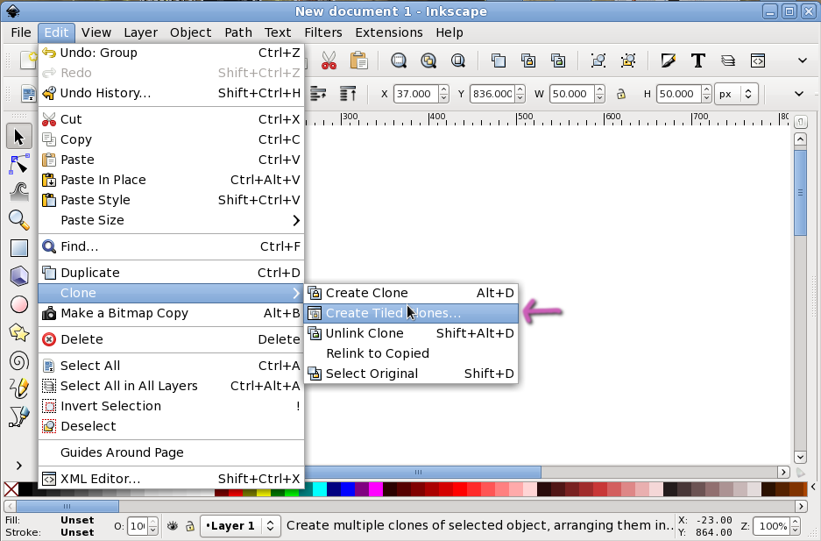Open Layers dialog toolbar icon
The width and height of the screenshot is (821, 541).
click(728, 61)
